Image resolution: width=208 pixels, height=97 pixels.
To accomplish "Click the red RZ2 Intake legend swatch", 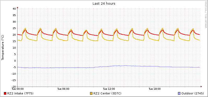I will (x=5, y=93).
